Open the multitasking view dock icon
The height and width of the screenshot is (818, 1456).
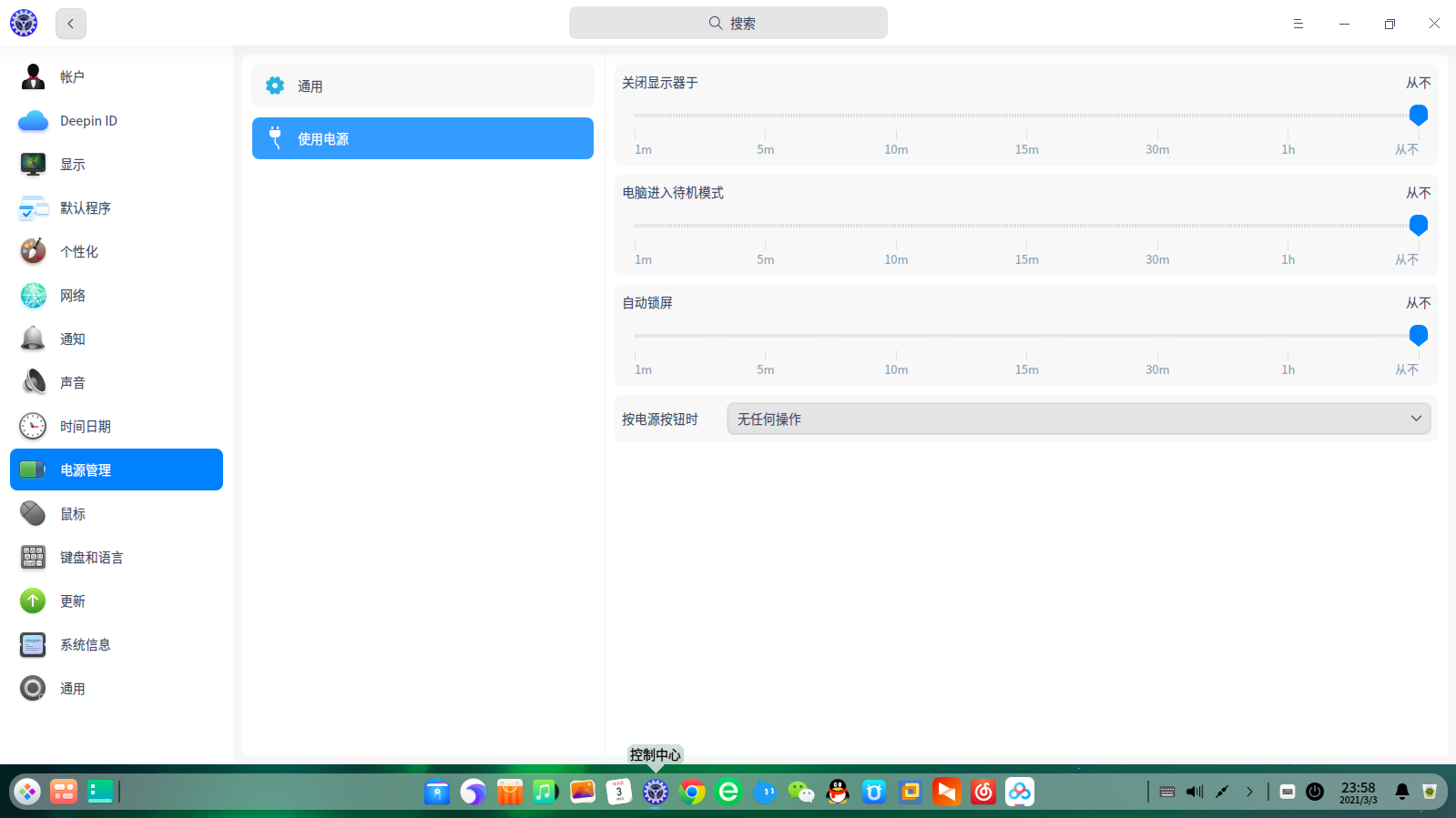64,792
